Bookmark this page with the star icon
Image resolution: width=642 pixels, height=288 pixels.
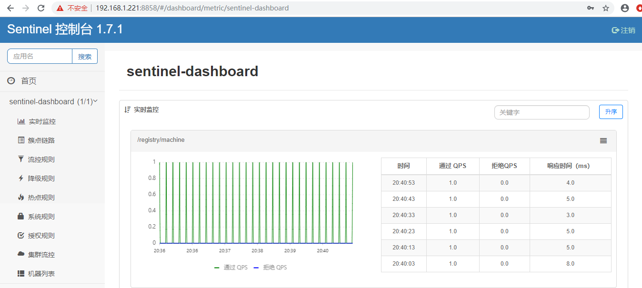click(x=606, y=8)
